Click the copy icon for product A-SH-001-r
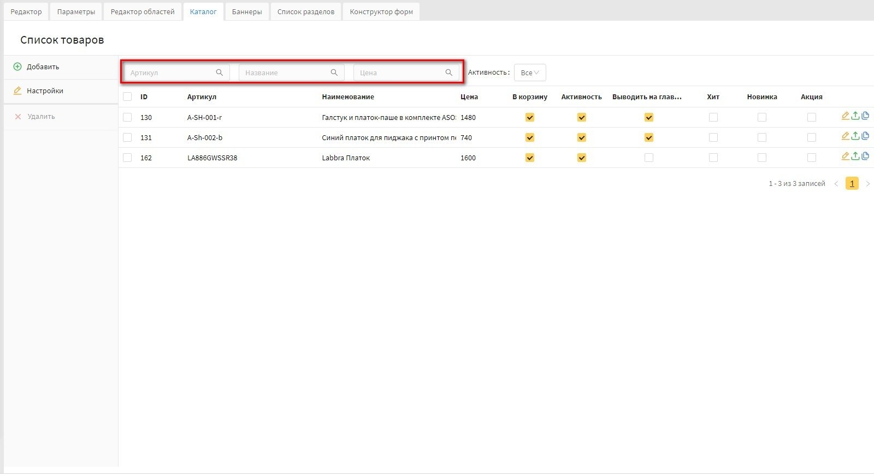Viewport: 874px width, 476px height. [865, 116]
